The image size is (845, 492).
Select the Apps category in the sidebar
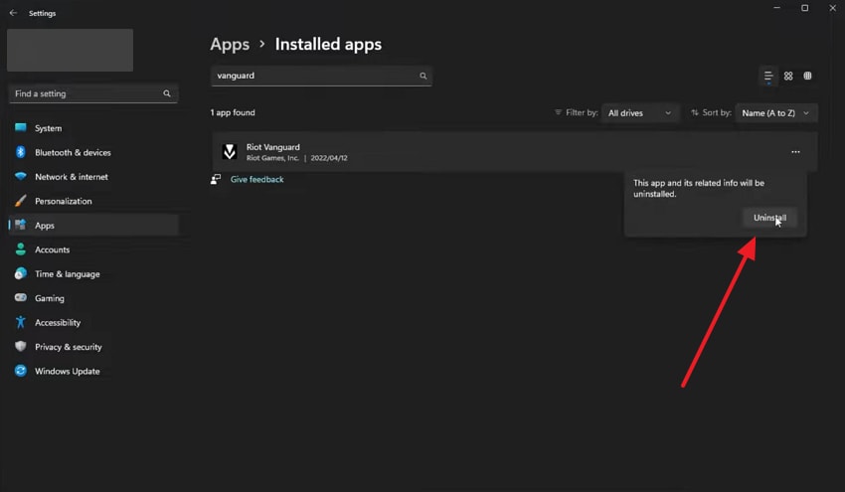[92, 226]
